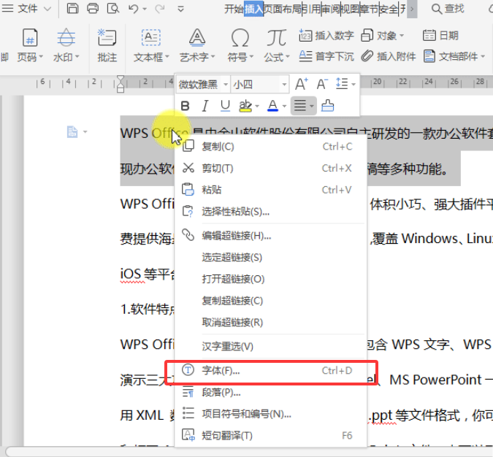The image size is (493, 457).
Task: Choose 剪切(T) from context menu
Action: (x=270, y=168)
